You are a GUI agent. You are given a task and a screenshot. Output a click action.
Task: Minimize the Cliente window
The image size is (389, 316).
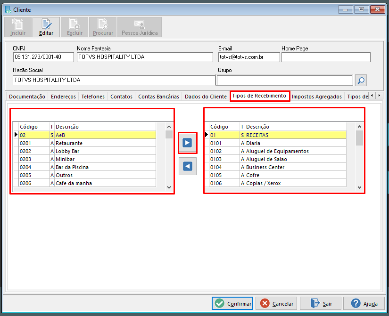point(345,10)
